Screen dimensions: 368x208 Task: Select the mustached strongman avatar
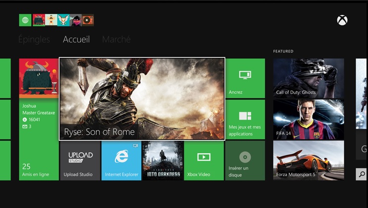tap(51, 20)
